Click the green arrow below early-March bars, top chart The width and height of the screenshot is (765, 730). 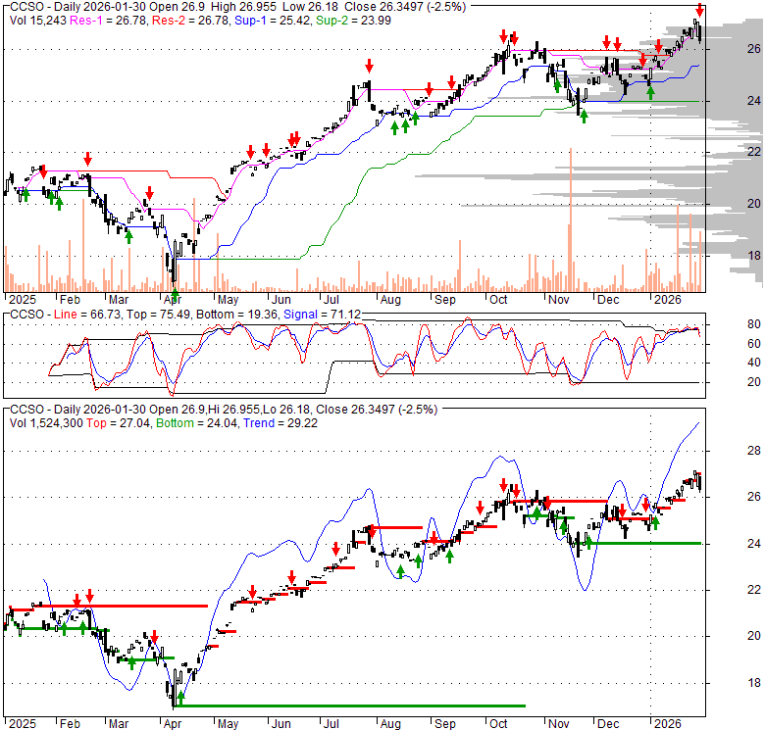tap(128, 235)
